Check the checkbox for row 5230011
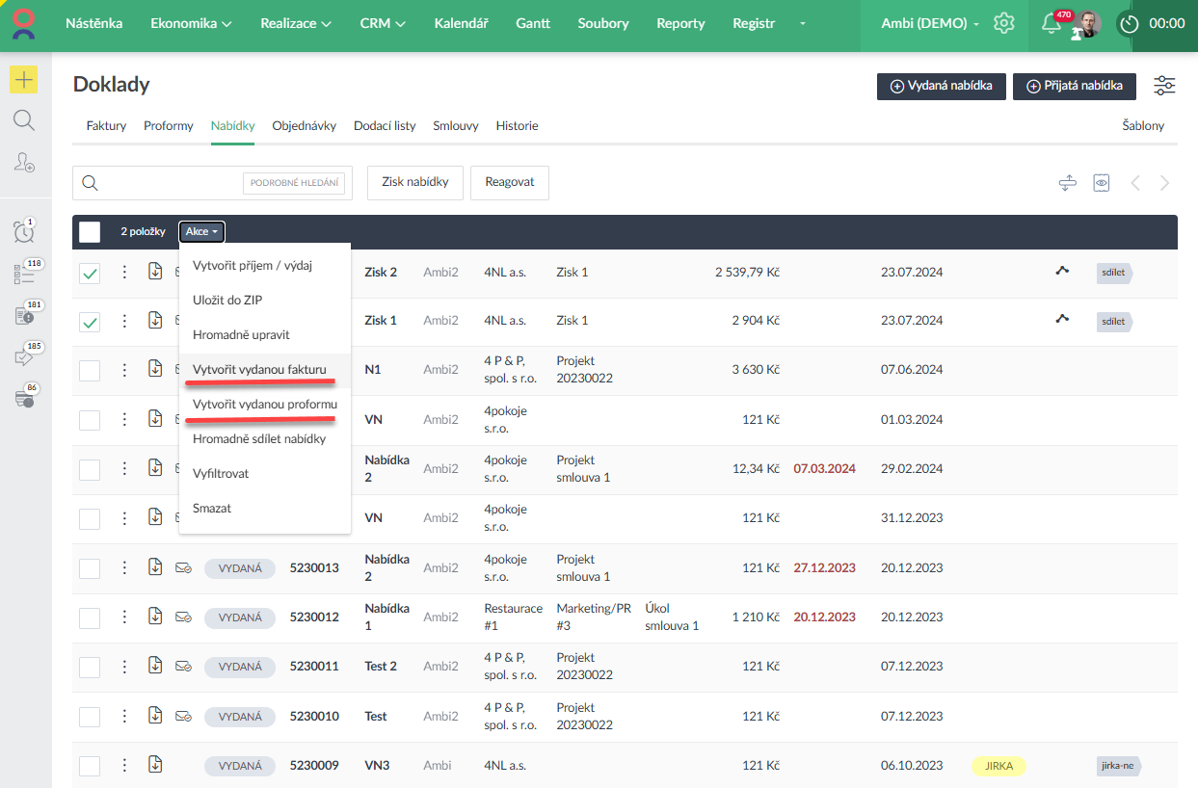The width and height of the screenshot is (1198, 788). click(x=90, y=667)
